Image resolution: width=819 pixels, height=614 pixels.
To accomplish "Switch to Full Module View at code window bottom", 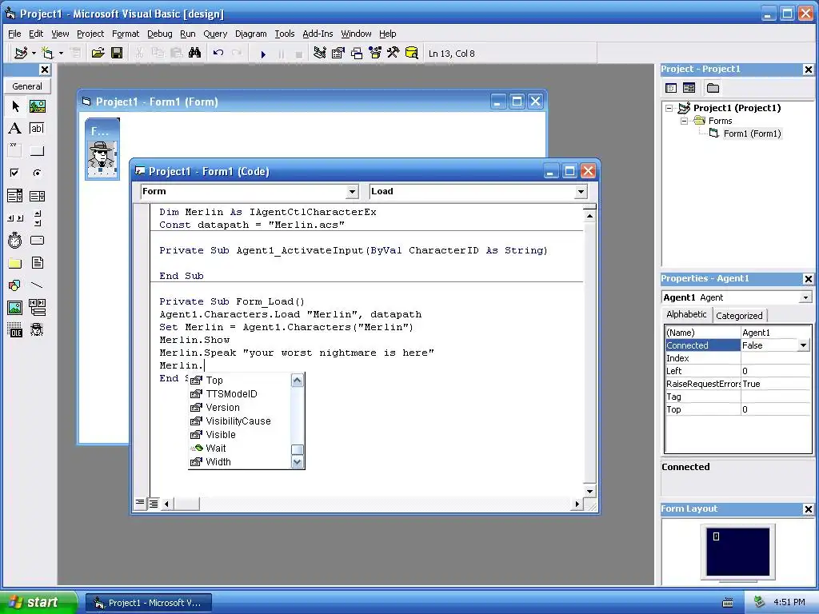I will pos(154,504).
